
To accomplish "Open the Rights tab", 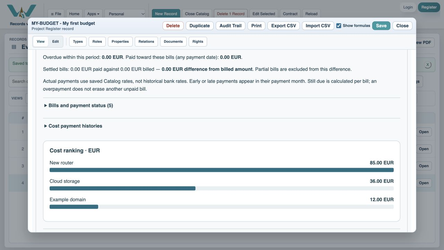I will pyautogui.click(x=198, y=42).
